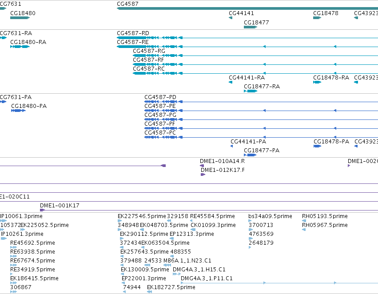Click the CG18480-RA transcript glyph
This screenshot has width=378, height=294.
[20, 47]
